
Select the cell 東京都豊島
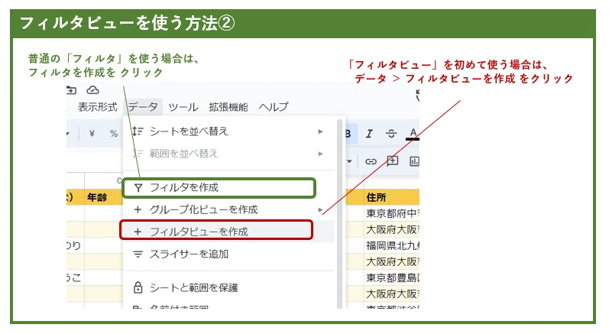(x=392, y=277)
